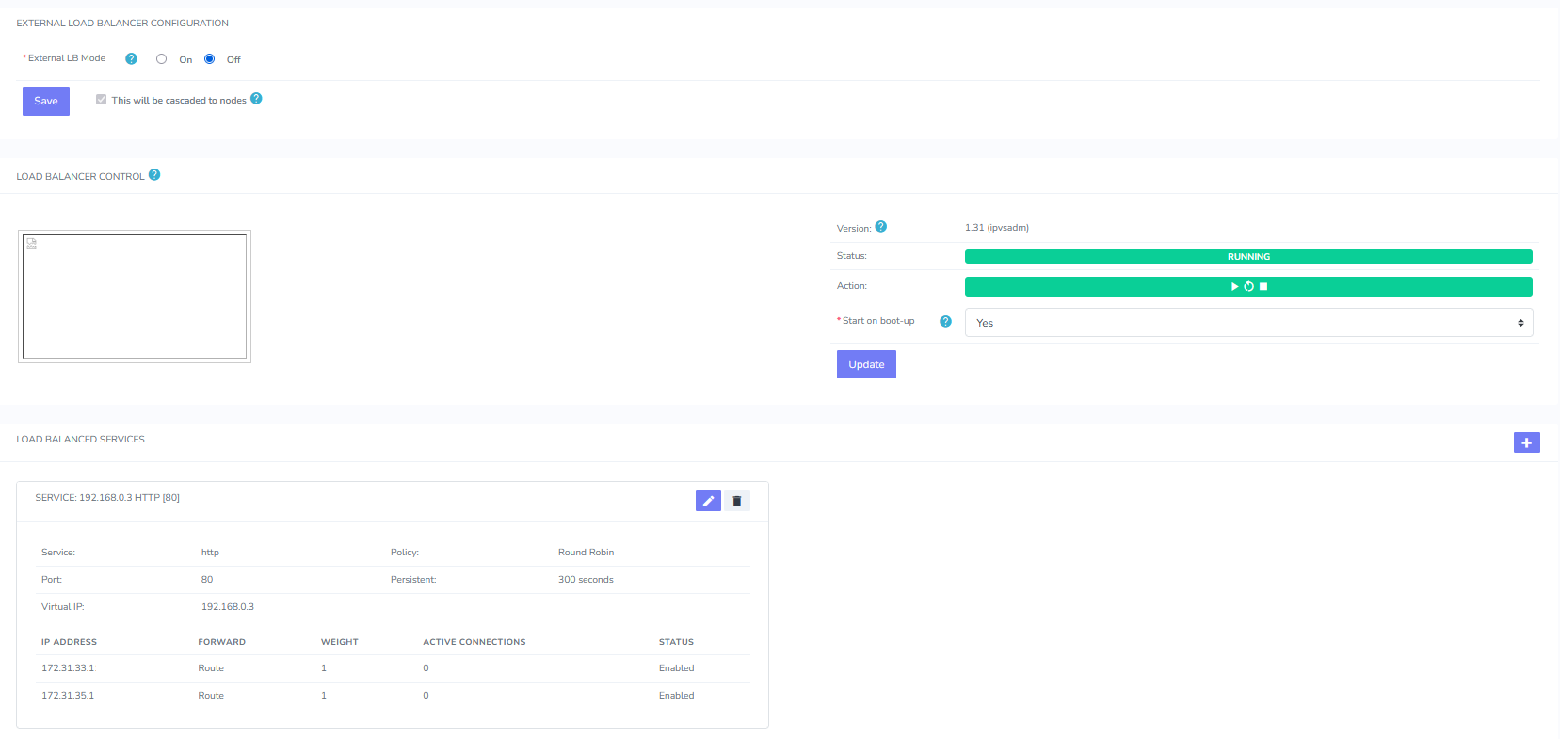Click help icon next to Version
Screen dimensions: 1560x739
(881, 226)
